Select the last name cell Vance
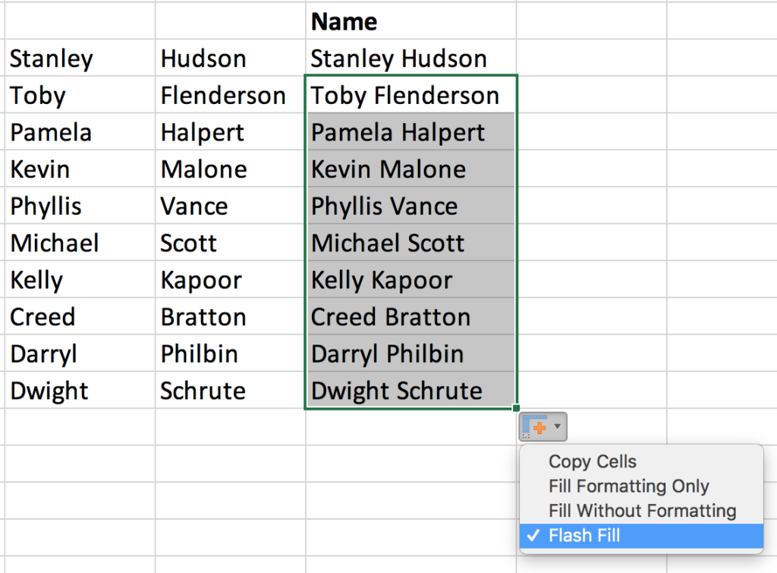 (231, 206)
